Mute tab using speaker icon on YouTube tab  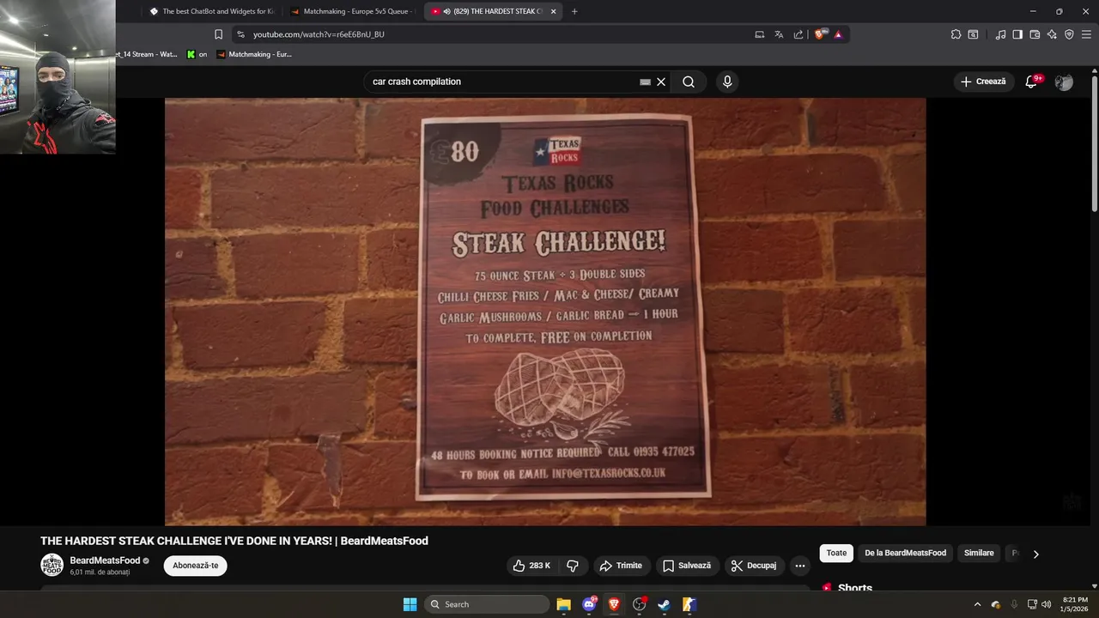tap(447, 11)
